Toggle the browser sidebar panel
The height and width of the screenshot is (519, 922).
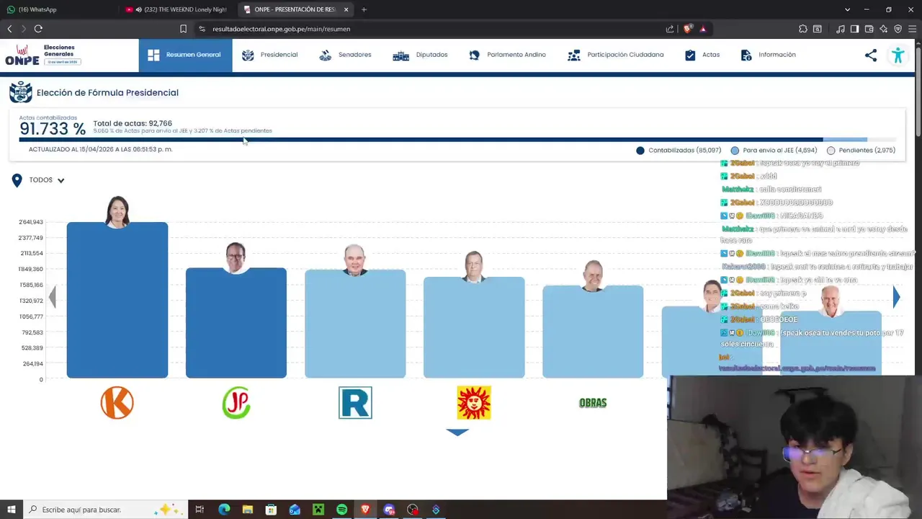click(854, 29)
